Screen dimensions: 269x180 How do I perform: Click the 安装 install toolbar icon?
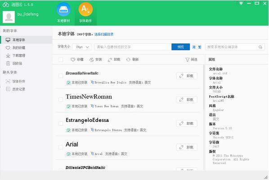coord(91,60)
